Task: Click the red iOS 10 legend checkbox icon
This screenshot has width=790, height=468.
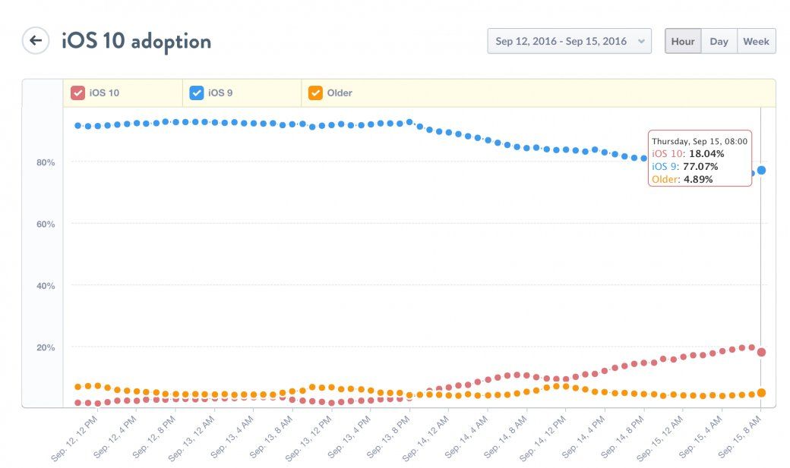Action: [77, 92]
